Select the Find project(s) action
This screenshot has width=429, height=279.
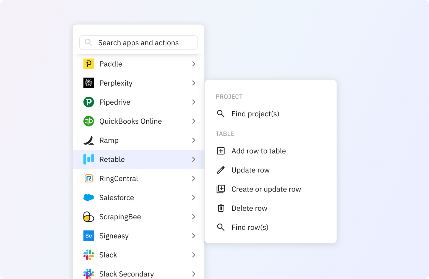point(271,114)
